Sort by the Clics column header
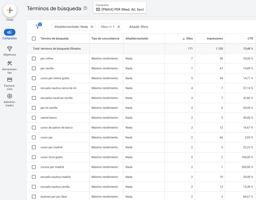The image size is (256, 200). click(189, 38)
